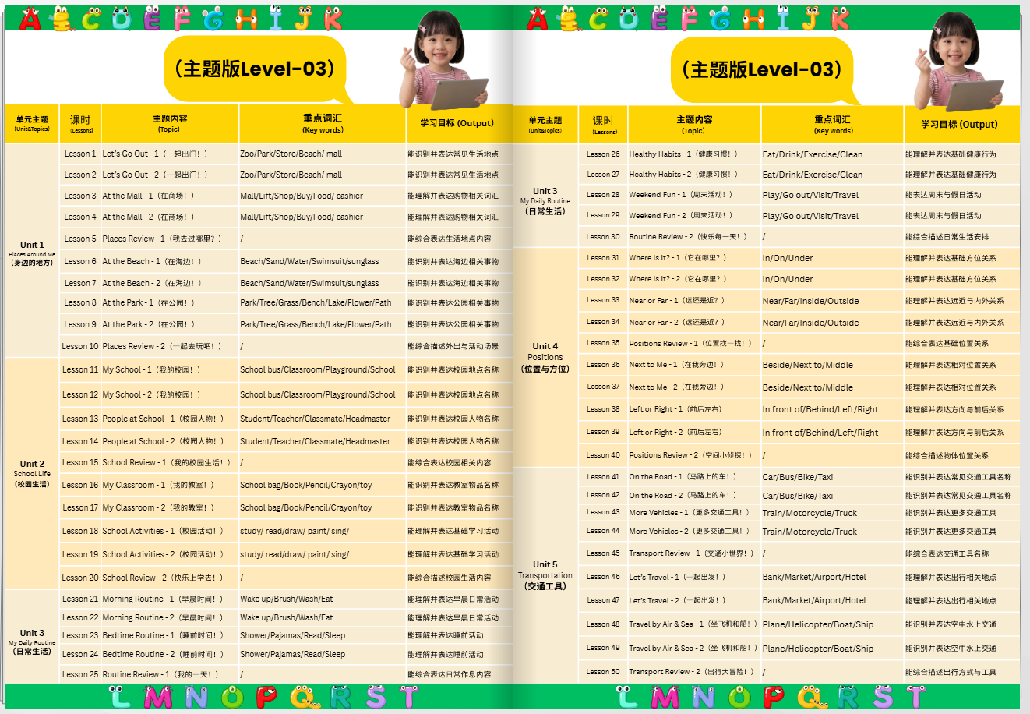Click the left page 主题版Level-03 speech bubble title
Screen dimensions: 1030x714
[x=255, y=69]
